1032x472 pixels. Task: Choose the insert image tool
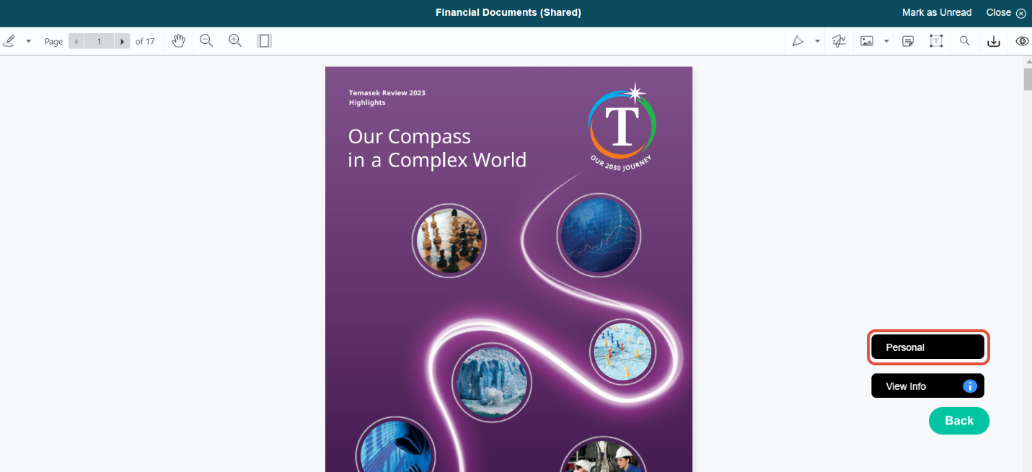(867, 41)
